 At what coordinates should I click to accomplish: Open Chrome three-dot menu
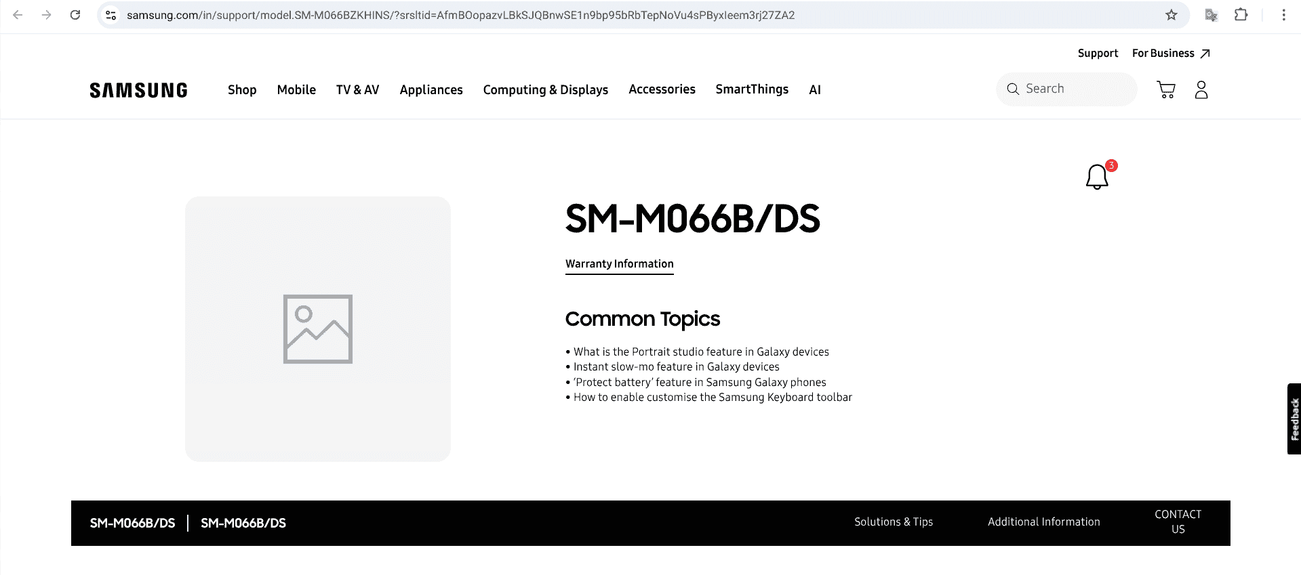tap(1283, 15)
